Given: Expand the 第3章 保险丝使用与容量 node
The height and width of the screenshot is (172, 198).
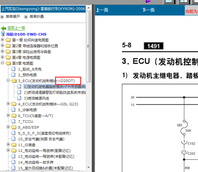Looking at the screenshot, I should click(x=2, y=51).
